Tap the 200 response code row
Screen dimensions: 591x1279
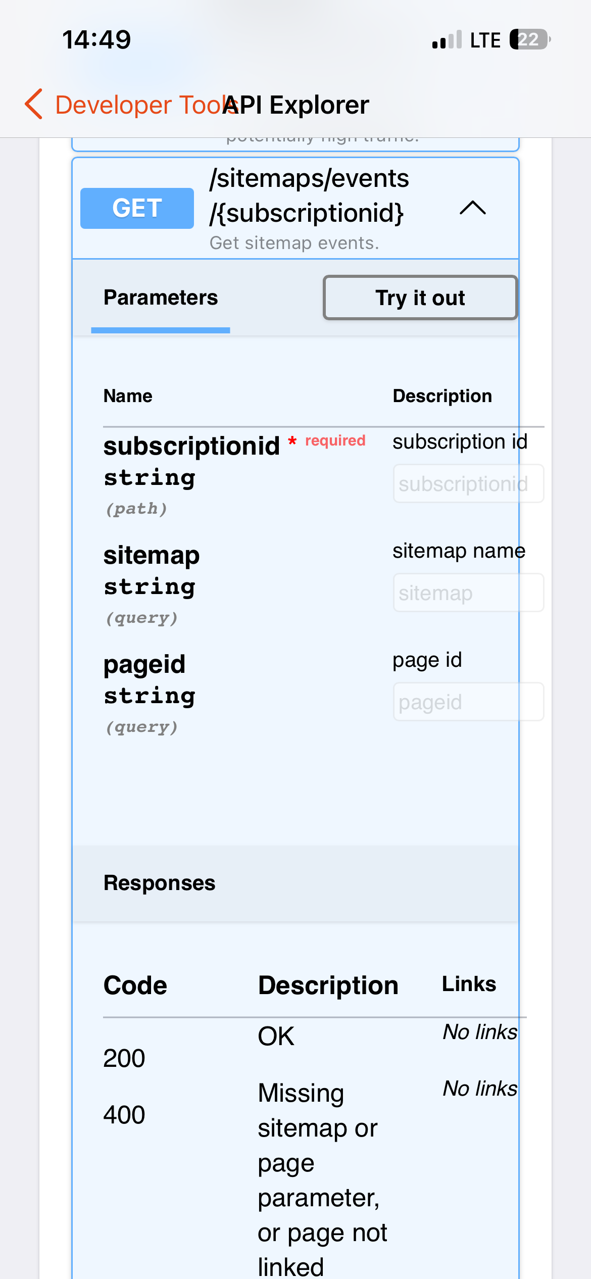124,1058
